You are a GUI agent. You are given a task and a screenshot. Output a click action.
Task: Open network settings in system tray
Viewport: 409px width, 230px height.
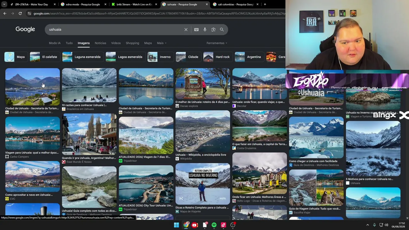click(381, 225)
